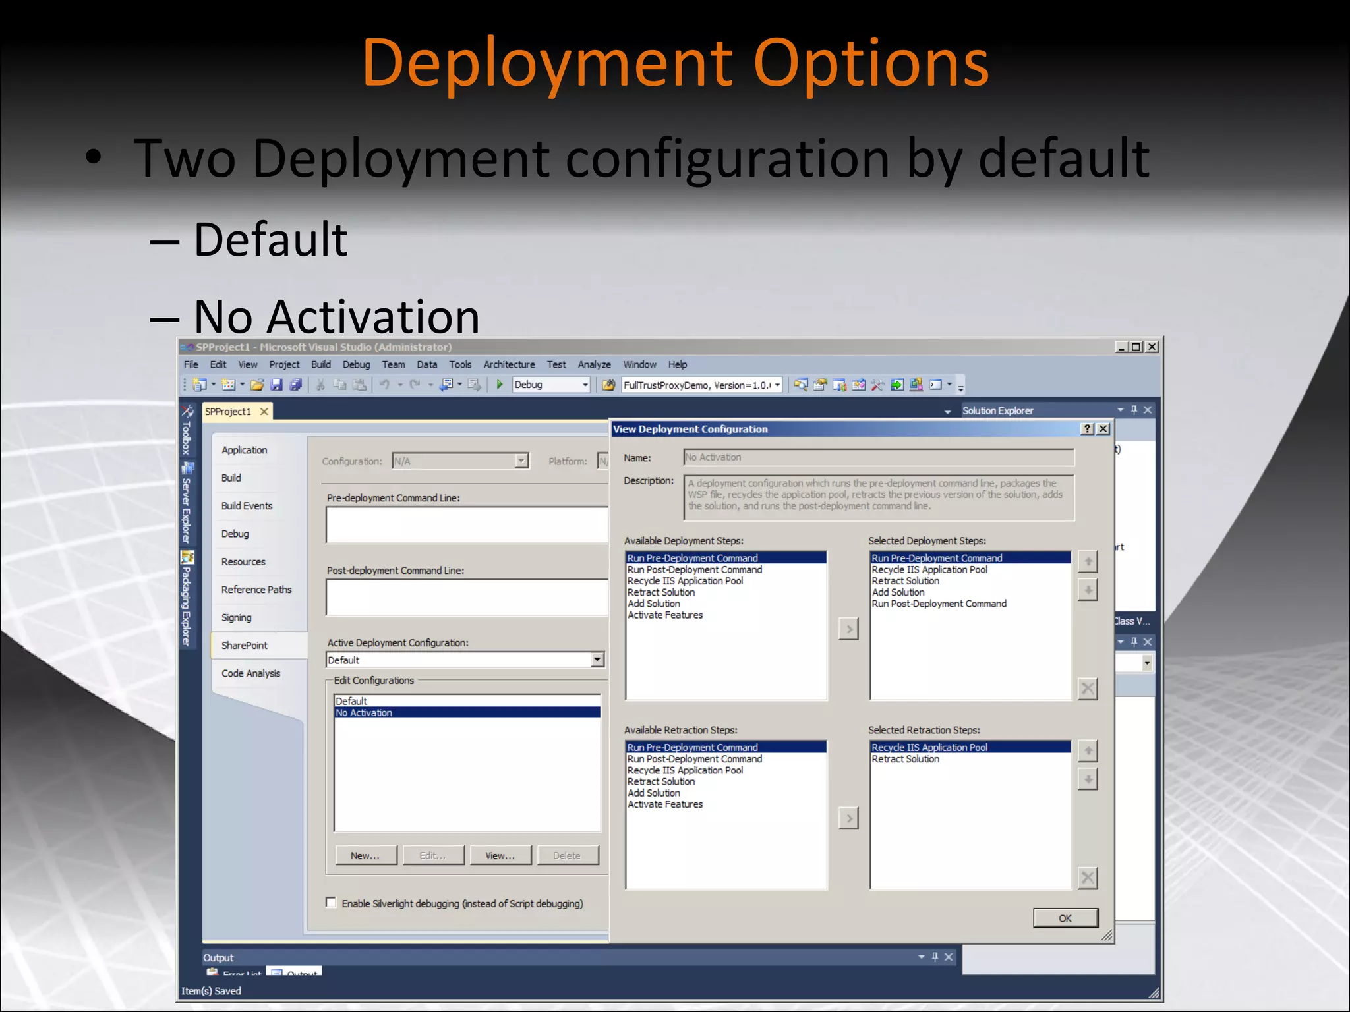Screen dimensions: 1350x1012
Task: Click the green arrow Start Page icon
Action: point(897,385)
